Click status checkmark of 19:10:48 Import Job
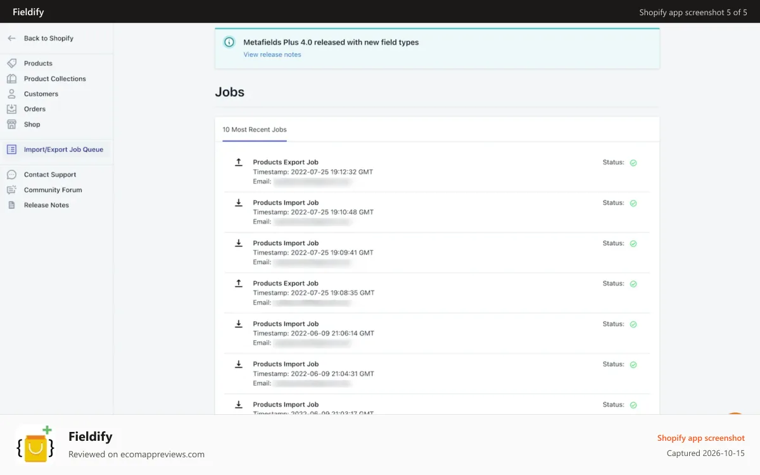The width and height of the screenshot is (760, 475). (633, 203)
